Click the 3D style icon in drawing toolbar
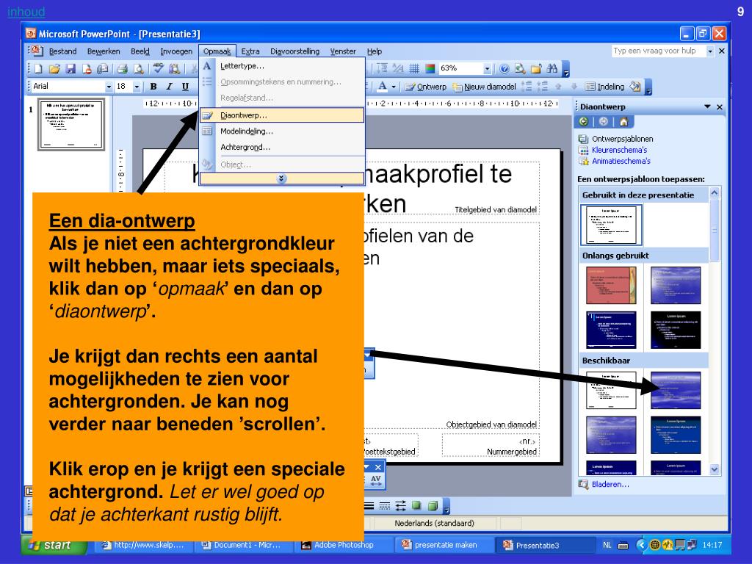The height and width of the screenshot is (564, 752). (433, 505)
